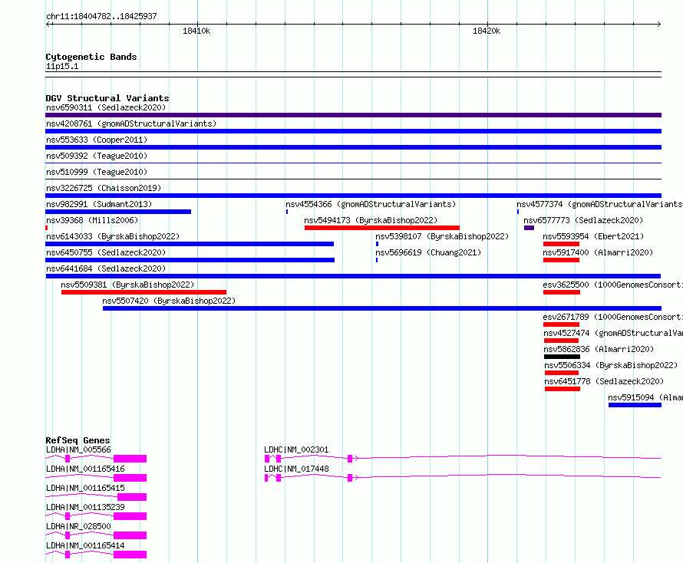Image resolution: width=683 pixels, height=563 pixels.
Task: Select the nsv510999 (Teague2010) label
Action: tap(97, 172)
